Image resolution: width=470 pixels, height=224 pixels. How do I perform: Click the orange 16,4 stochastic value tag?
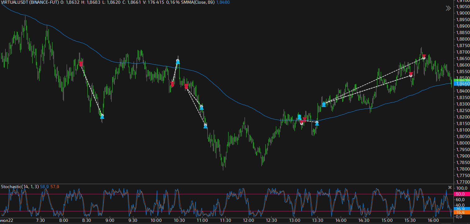(x=461, y=213)
